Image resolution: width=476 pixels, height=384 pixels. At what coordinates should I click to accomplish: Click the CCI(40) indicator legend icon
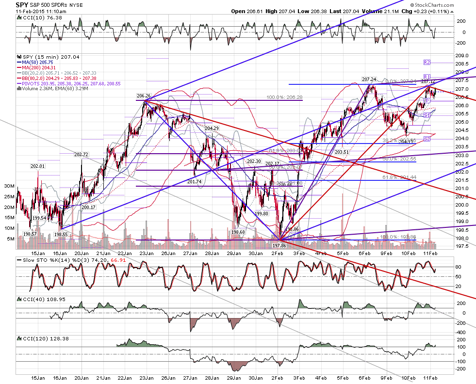coord(19,299)
